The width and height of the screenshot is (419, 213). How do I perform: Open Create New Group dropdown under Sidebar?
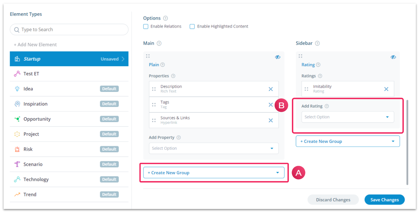tap(348, 141)
